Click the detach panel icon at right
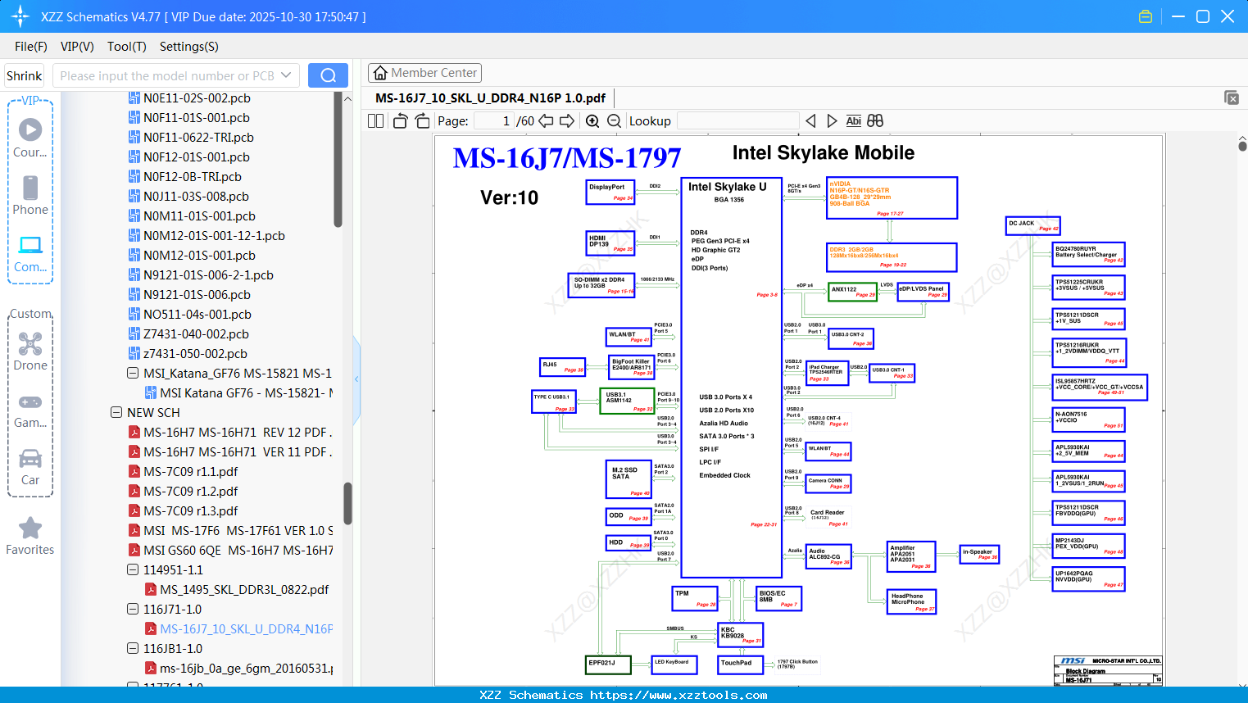Image resolution: width=1248 pixels, height=703 pixels. [1232, 98]
